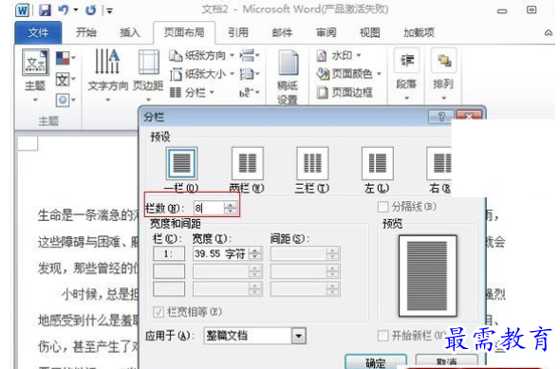Toggle equal column width (栏宽相等) checkbox

158,312
